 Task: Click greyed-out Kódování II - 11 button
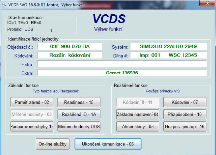click(138, 102)
